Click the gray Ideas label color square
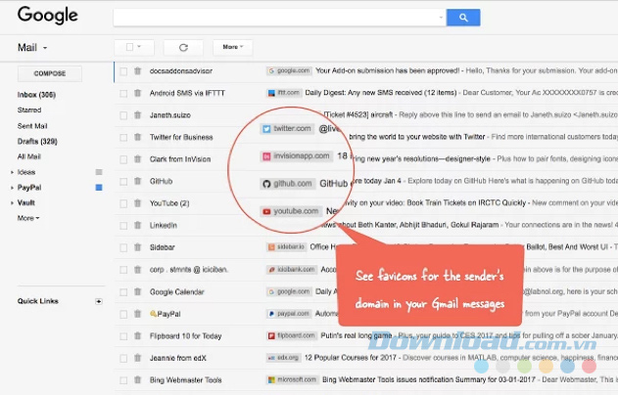 coord(99,172)
